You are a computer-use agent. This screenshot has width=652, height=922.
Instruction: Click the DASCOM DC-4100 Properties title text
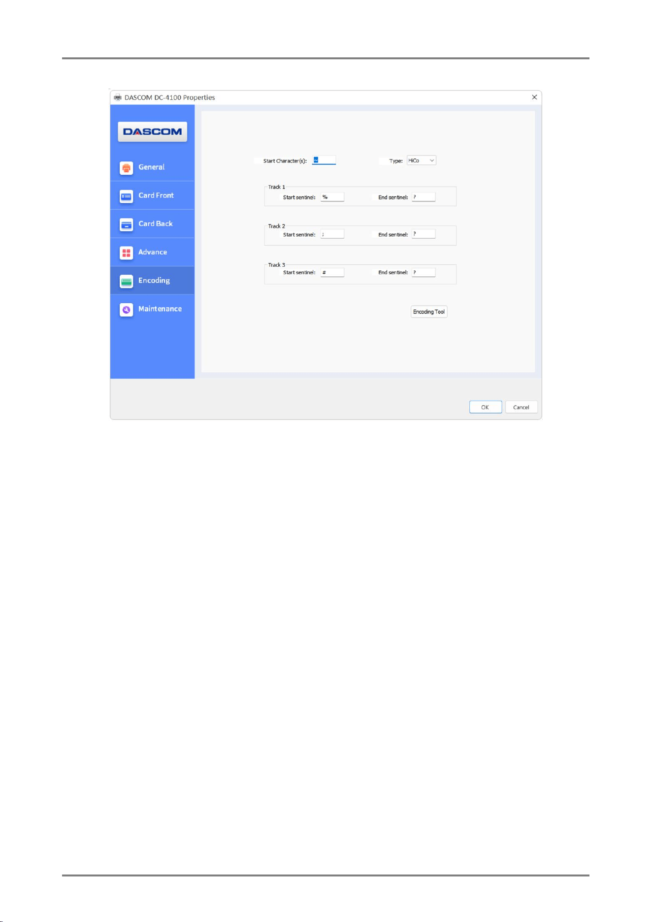click(x=170, y=97)
